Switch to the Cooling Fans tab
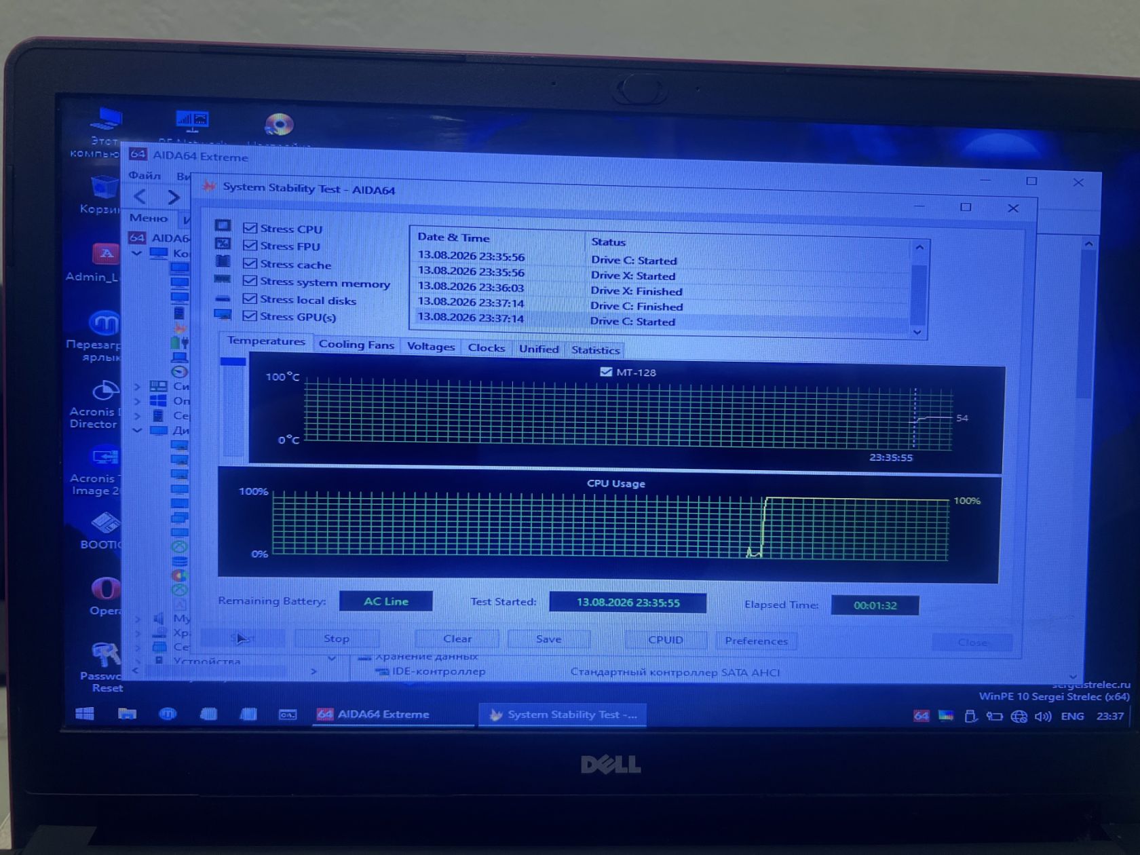This screenshot has height=855, width=1140. click(356, 345)
